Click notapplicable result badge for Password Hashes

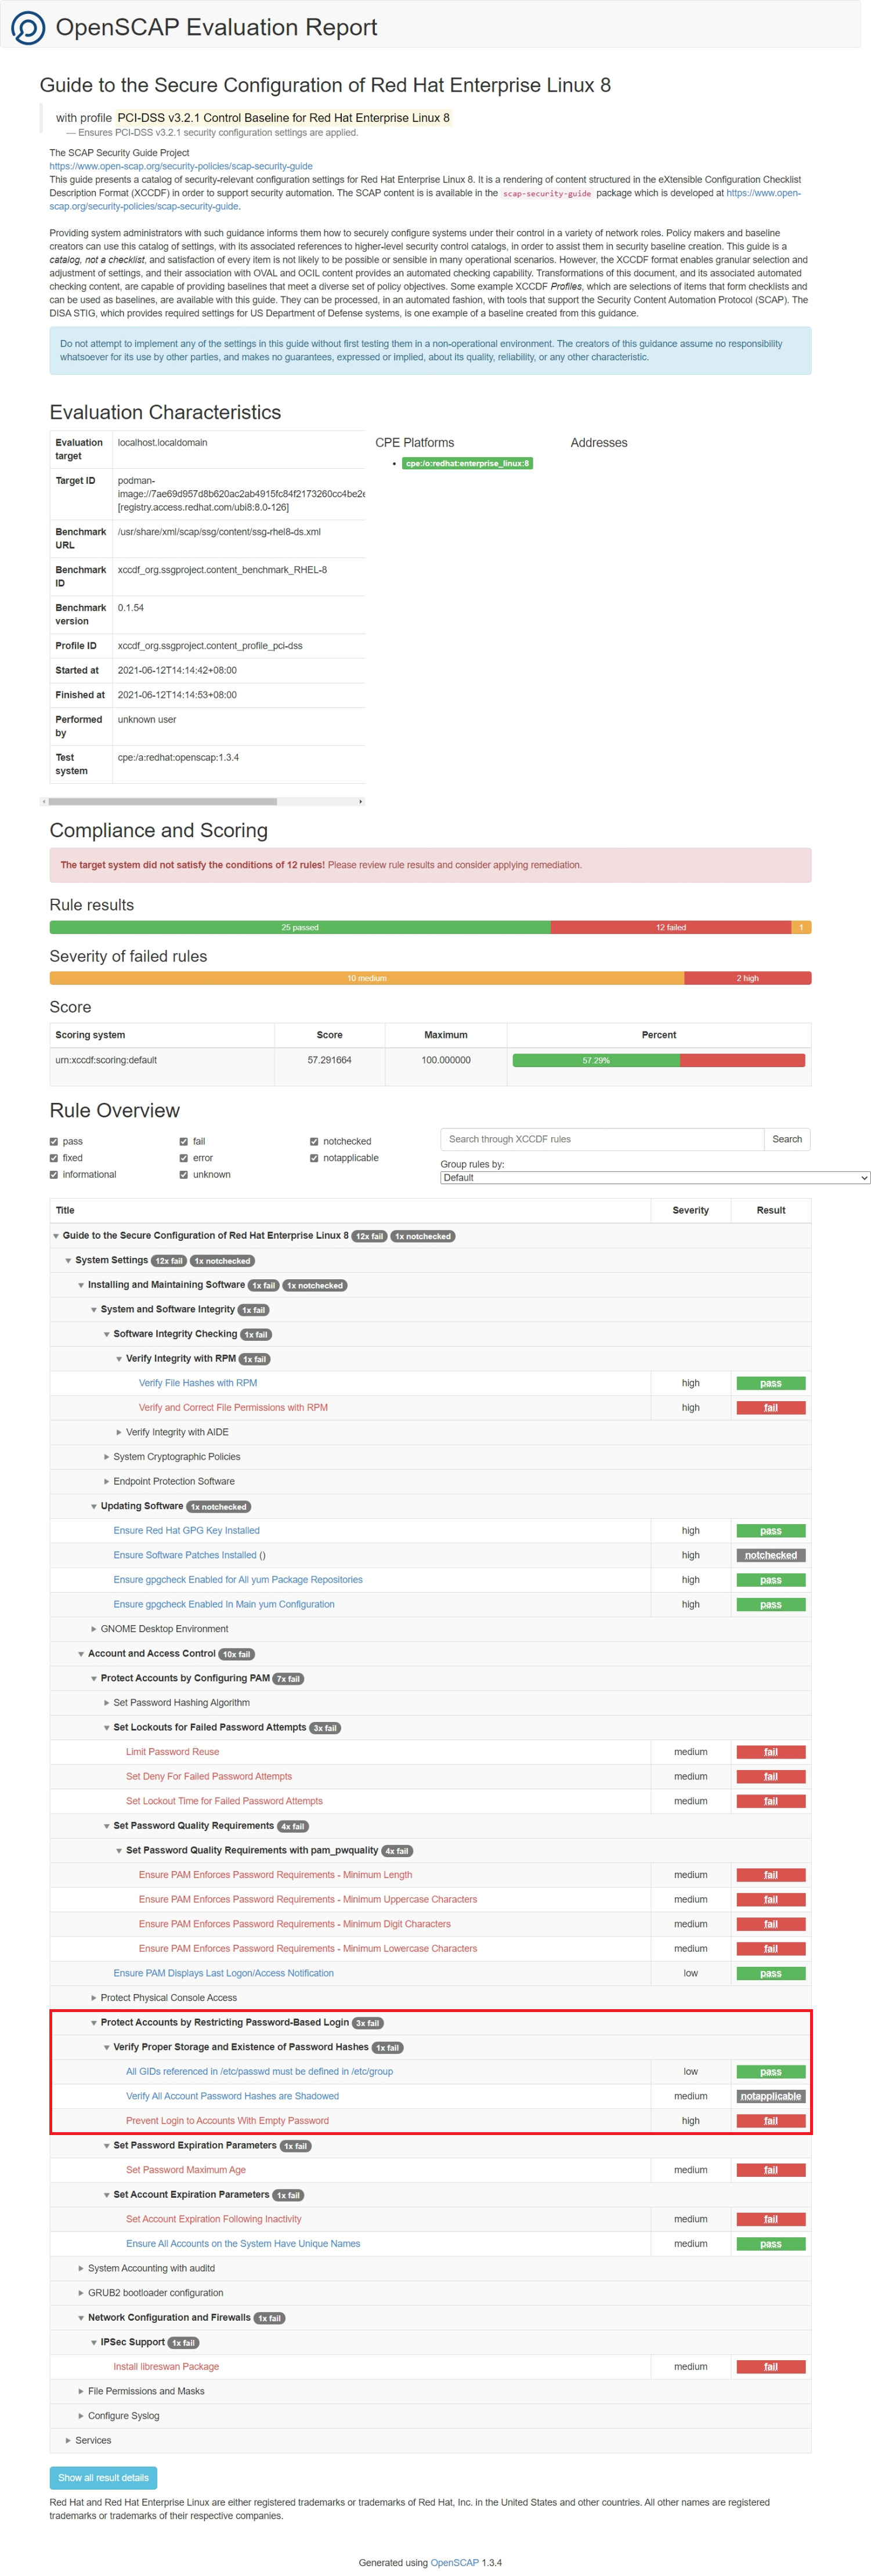tap(771, 2096)
